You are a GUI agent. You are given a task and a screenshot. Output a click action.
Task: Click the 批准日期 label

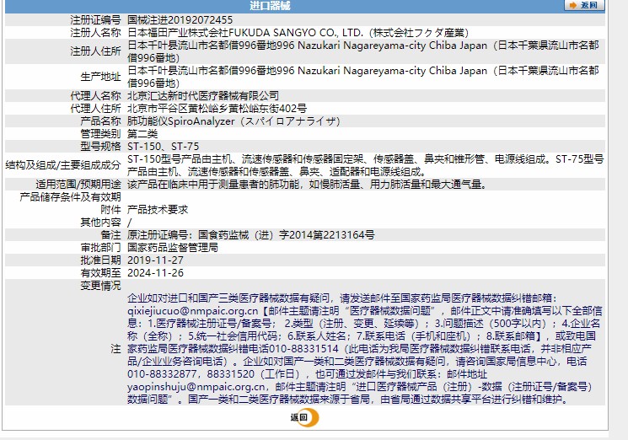click(x=100, y=260)
